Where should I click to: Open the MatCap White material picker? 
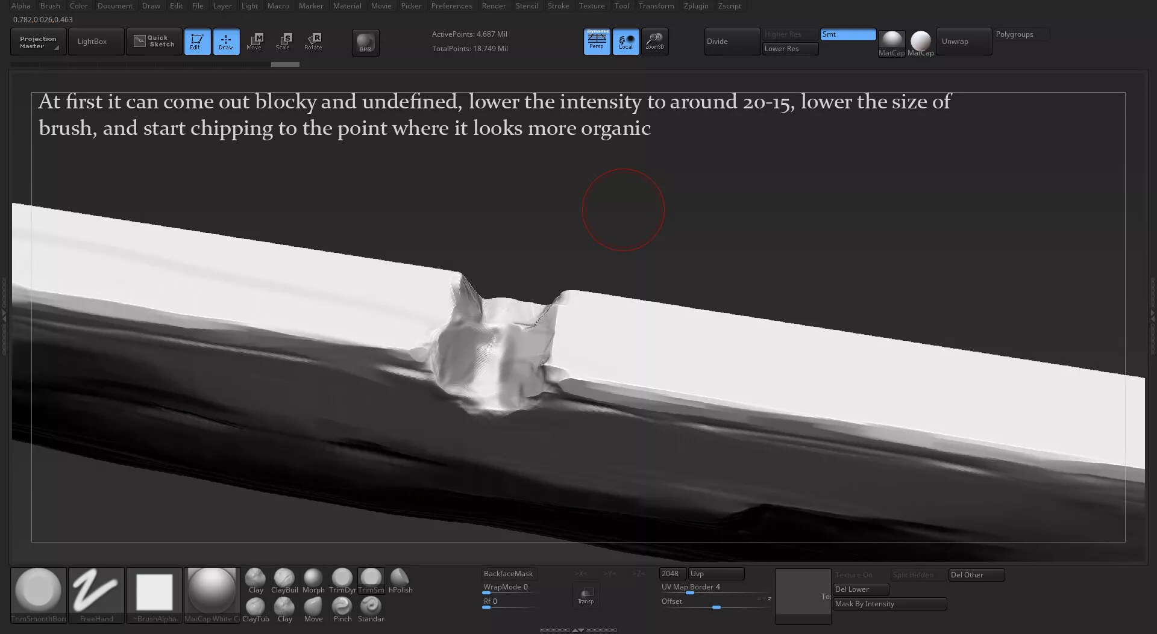tap(212, 594)
